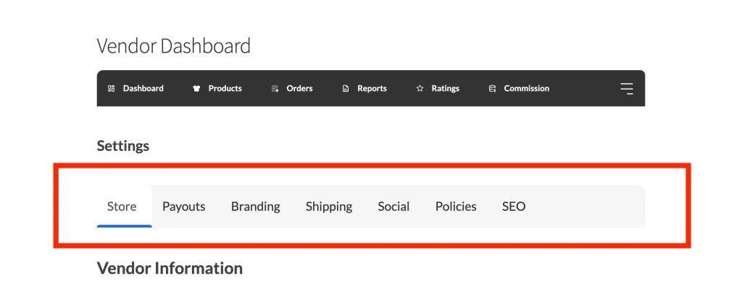Open the Policies settings tab
Viewport: 742px width, 302px height.
pyautogui.click(x=456, y=207)
